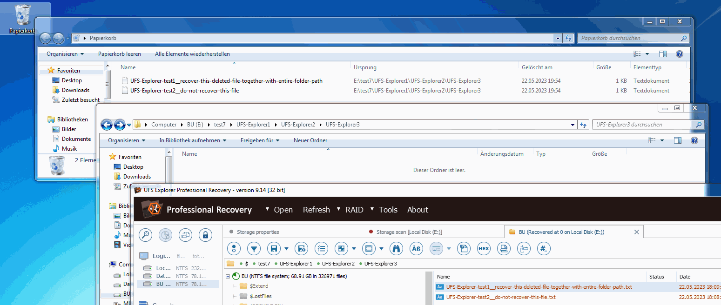This screenshot has width=721, height=305.
Task: Open the Freigeben für dropdown
Action: (260, 140)
